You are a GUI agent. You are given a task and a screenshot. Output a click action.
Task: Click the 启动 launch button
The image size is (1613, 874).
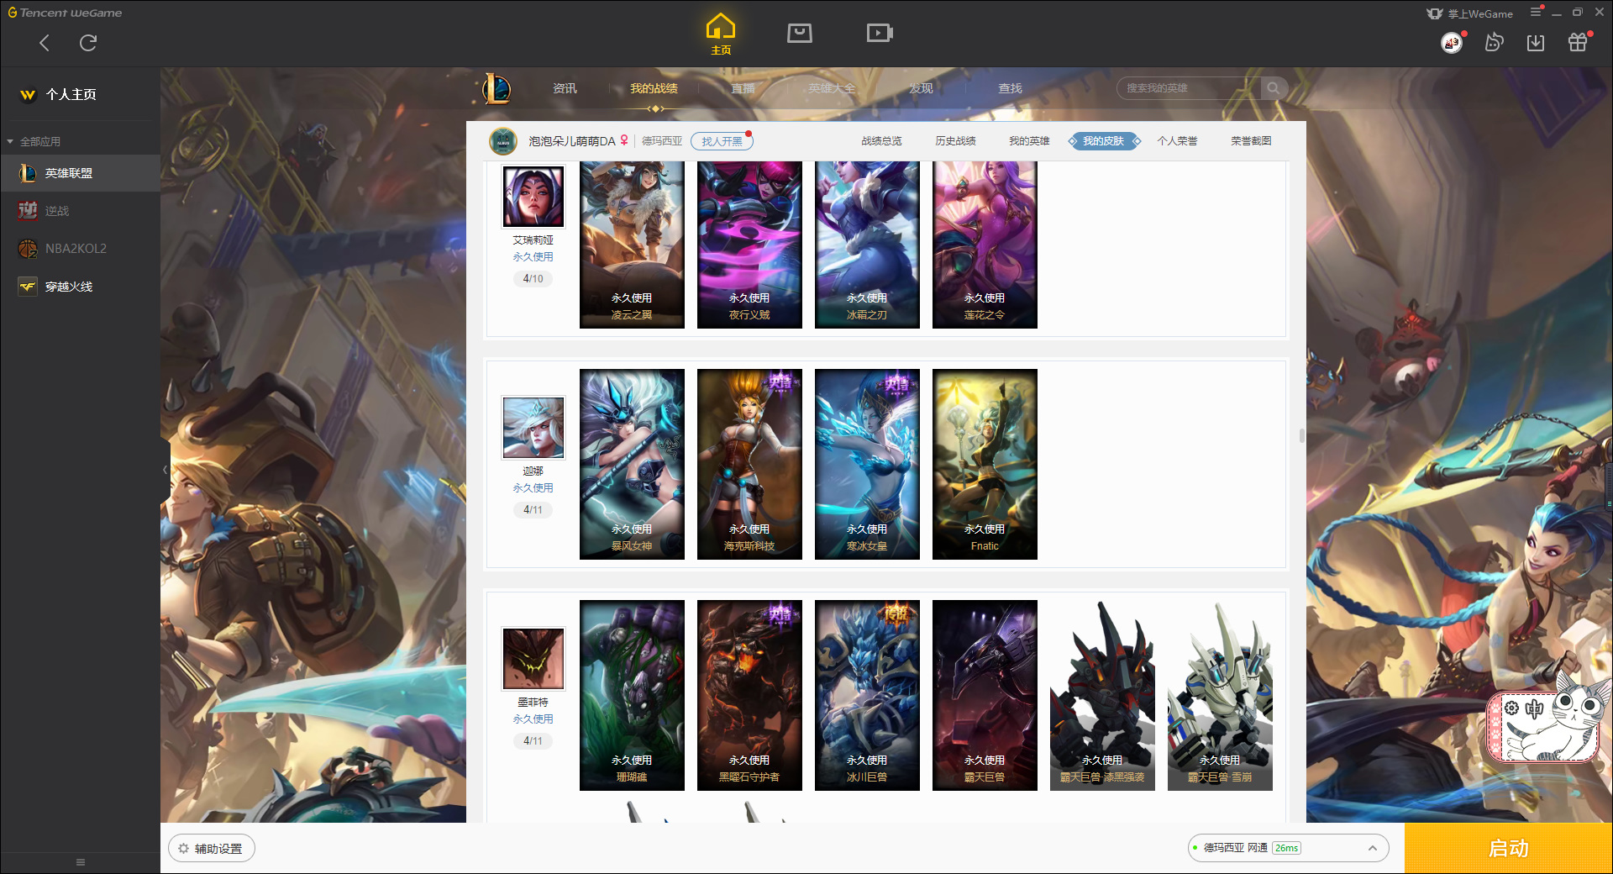point(1508,848)
